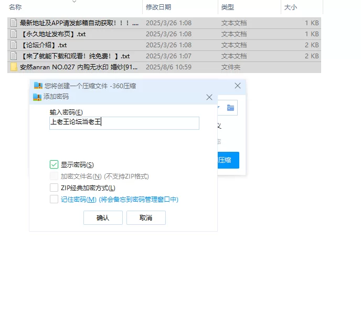Click the 【来了就能下载和观看!纯免费!】.txt file icon
This screenshot has height=322, width=361.
tap(14, 56)
